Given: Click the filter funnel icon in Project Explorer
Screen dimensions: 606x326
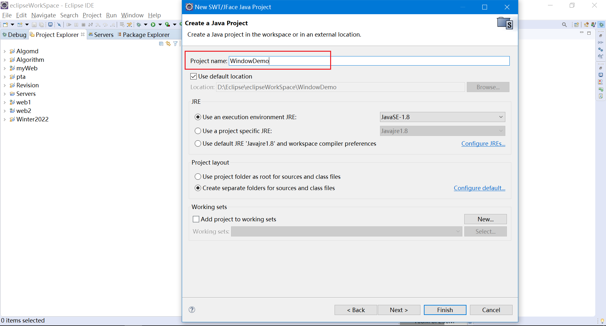Looking at the screenshot, I should pyautogui.click(x=175, y=44).
